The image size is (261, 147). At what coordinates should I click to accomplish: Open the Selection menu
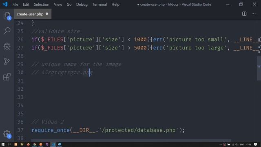pyautogui.click(x=42, y=4)
